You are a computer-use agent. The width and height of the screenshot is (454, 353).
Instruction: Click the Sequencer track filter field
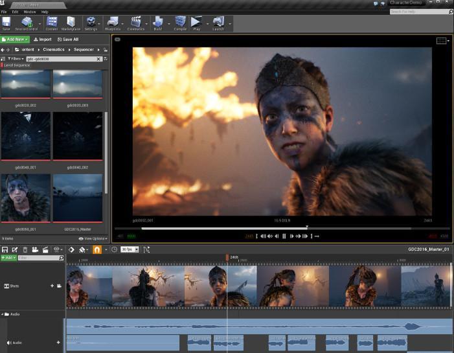(41, 258)
